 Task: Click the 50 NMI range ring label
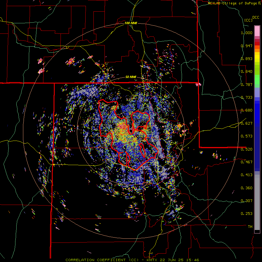click(x=131, y=77)
